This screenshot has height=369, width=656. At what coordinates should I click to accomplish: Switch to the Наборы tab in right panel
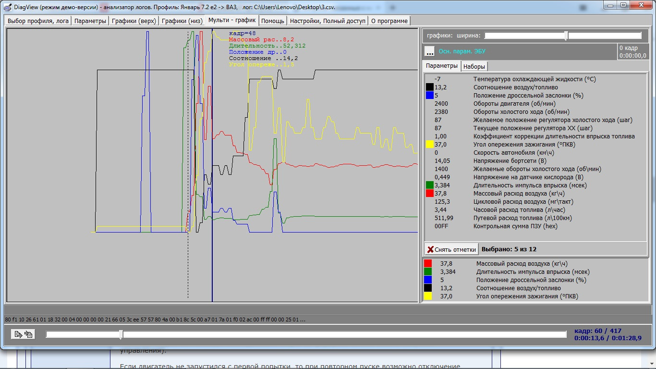click(474, 66)
